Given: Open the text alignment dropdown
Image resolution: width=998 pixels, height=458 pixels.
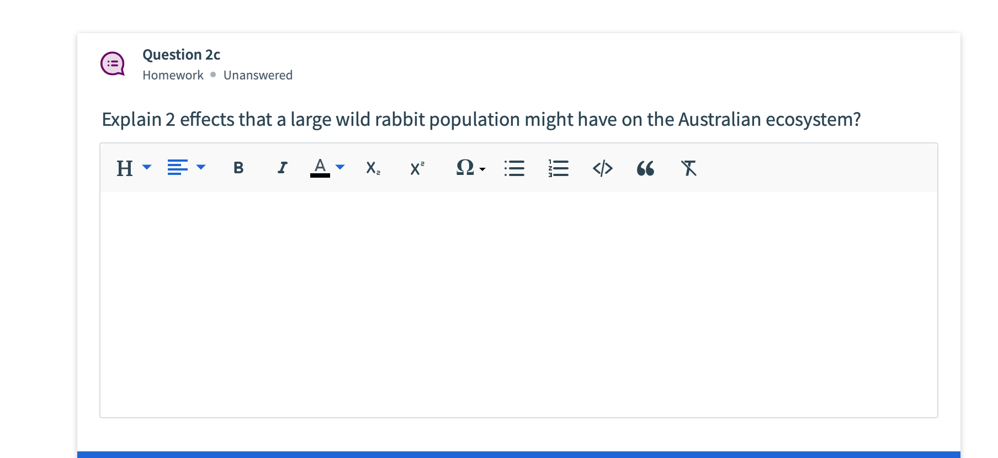Looking at the screenshot, I should (186, 167).
